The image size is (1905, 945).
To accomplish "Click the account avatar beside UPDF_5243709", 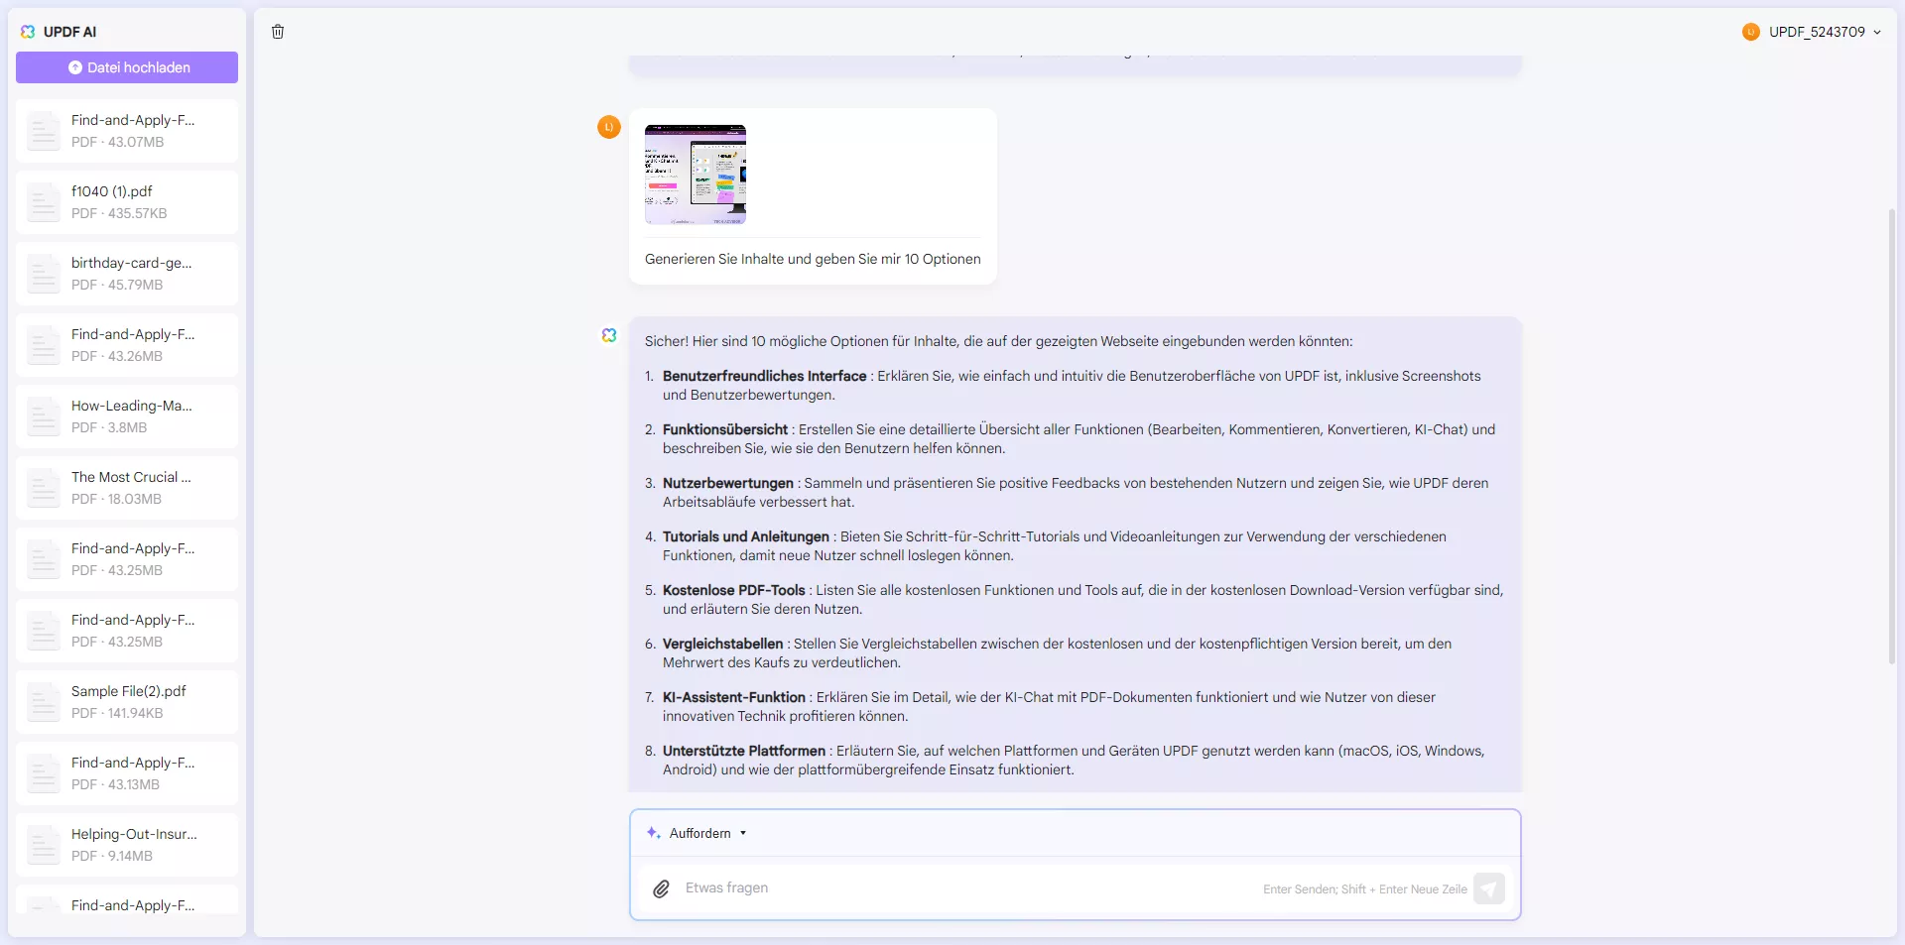I will coord(1751,32).
